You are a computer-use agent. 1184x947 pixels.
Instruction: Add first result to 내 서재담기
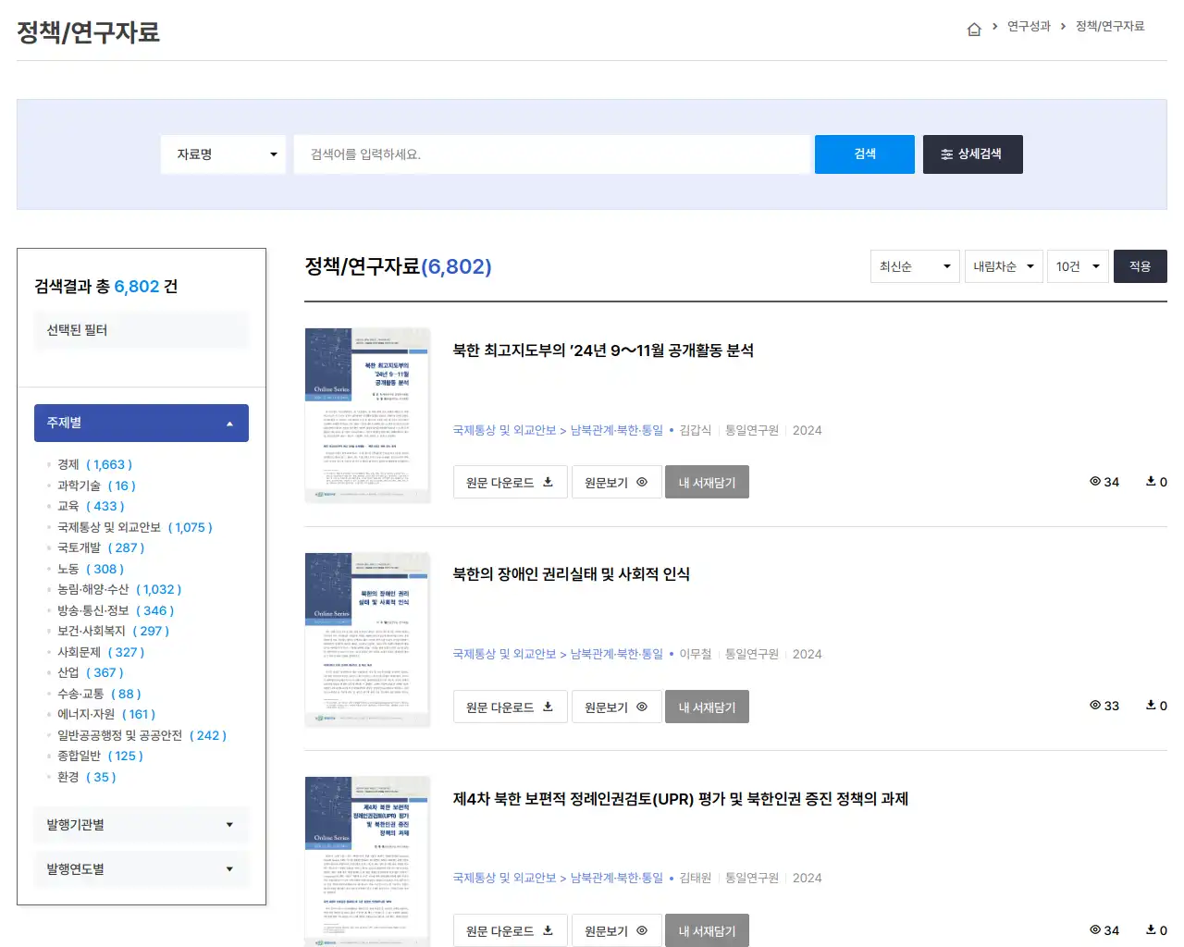tap(707, 481)
